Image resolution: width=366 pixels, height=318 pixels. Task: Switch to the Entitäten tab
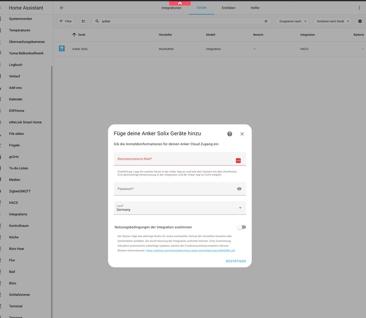coord(229,8)
